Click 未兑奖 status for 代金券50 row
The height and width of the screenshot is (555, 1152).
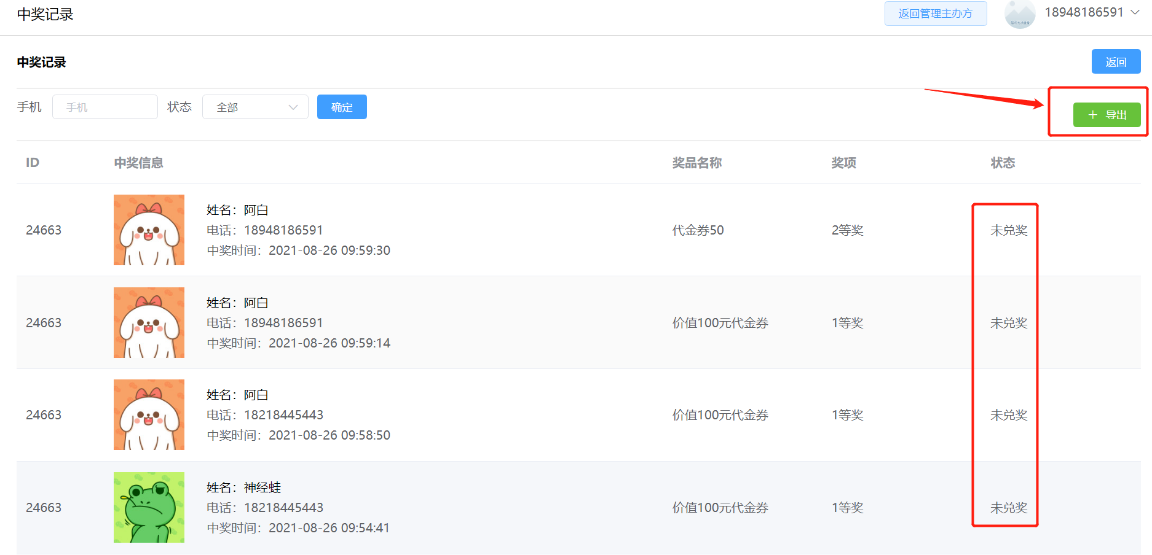[1009, 230]
